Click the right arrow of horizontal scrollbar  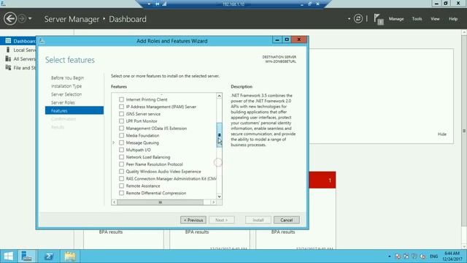213,202
